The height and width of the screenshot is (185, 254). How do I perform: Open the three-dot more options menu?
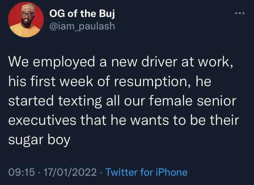(x=239, y=13)
